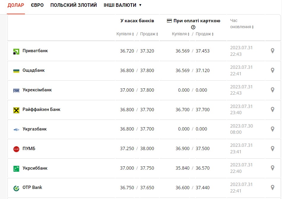Click the Райффайзен Банк yellow logo icon

pos(16,110)
